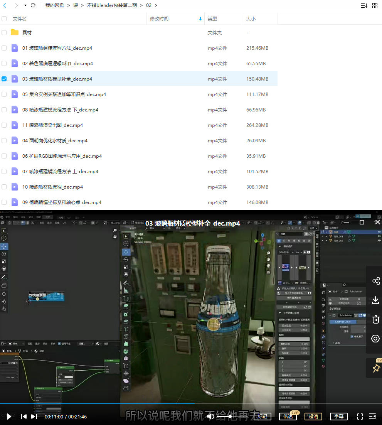Uncheck the 03 玻璃瓶材质模型补全 file checkbox
The height and width of the screenshot is (425, 382).
tap(4, 79)
